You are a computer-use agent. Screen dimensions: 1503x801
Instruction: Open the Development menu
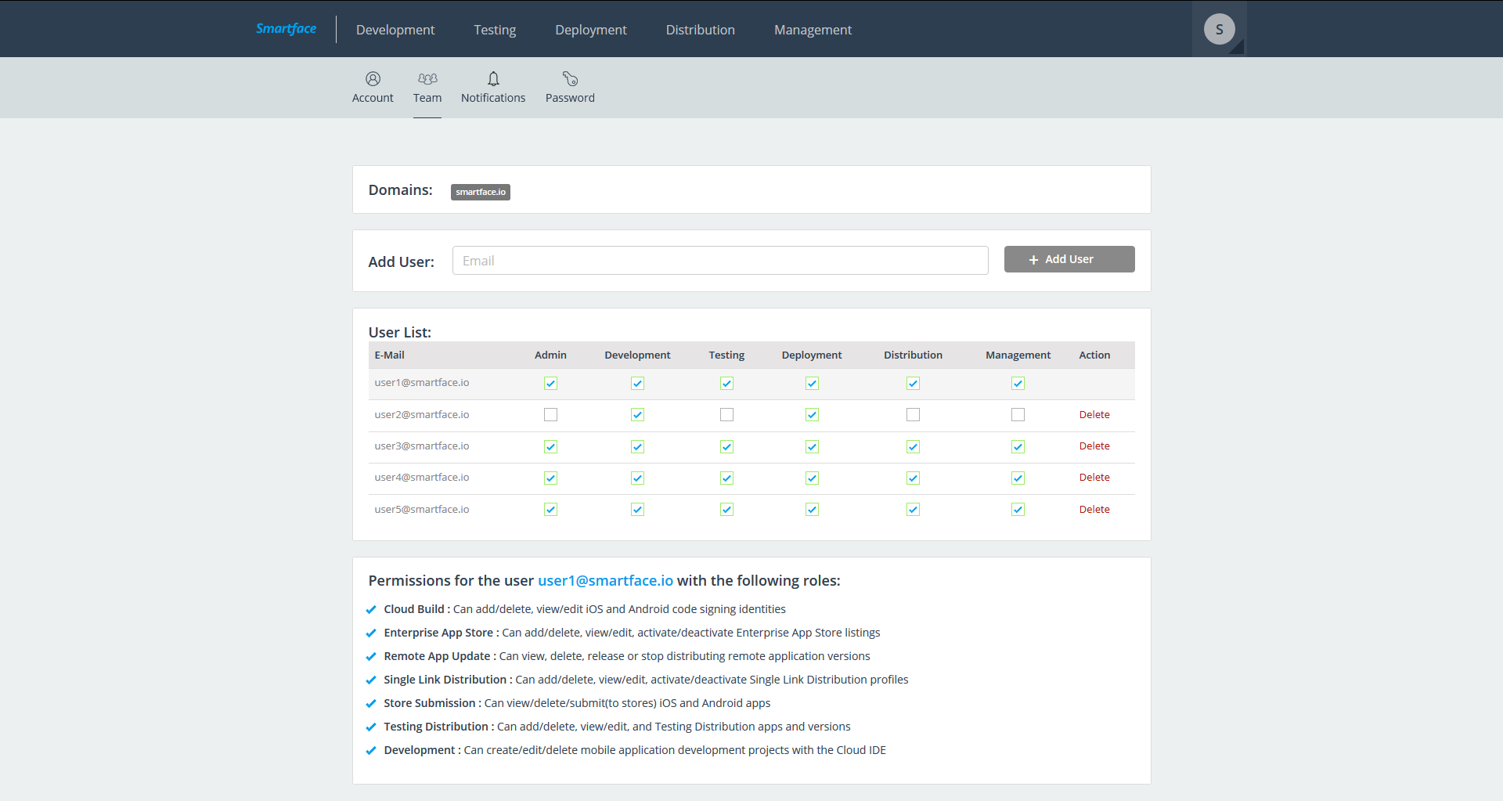click(x=395, y=30)
